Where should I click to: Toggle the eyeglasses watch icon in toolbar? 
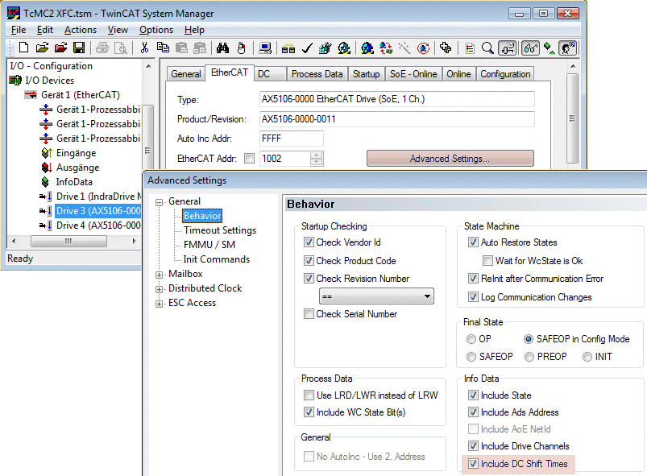[530, 48]
